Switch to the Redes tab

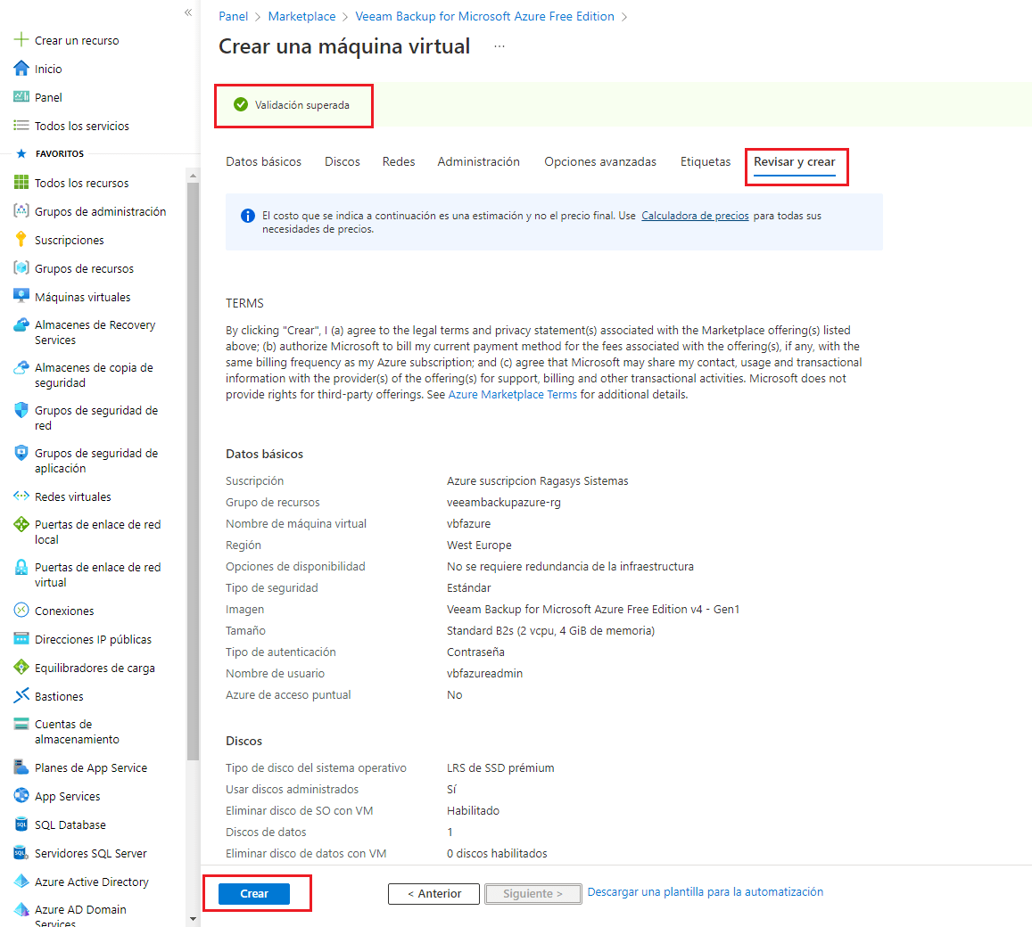click(x=398, y=162)
